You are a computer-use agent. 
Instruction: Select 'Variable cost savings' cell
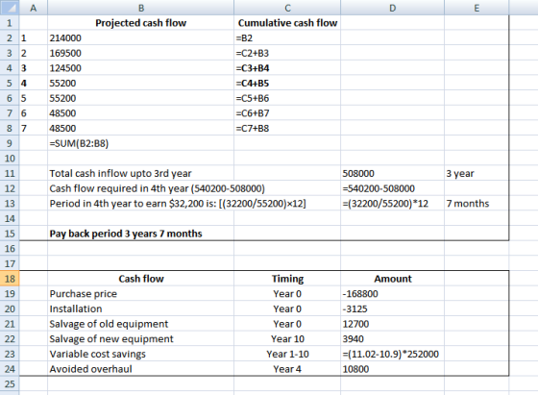pos(140,354)
